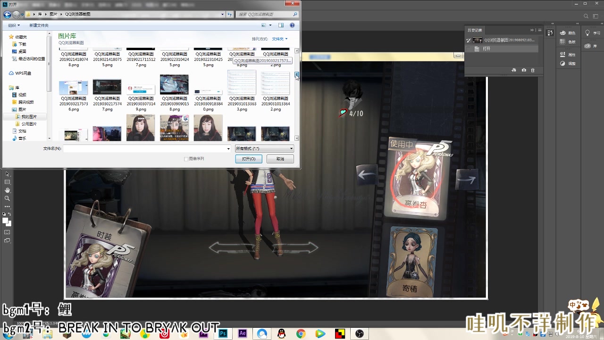Expand address bar previous locations dropdown

(x=223, y=15)
